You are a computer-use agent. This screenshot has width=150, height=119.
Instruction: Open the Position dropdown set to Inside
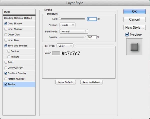coord(67,25)
